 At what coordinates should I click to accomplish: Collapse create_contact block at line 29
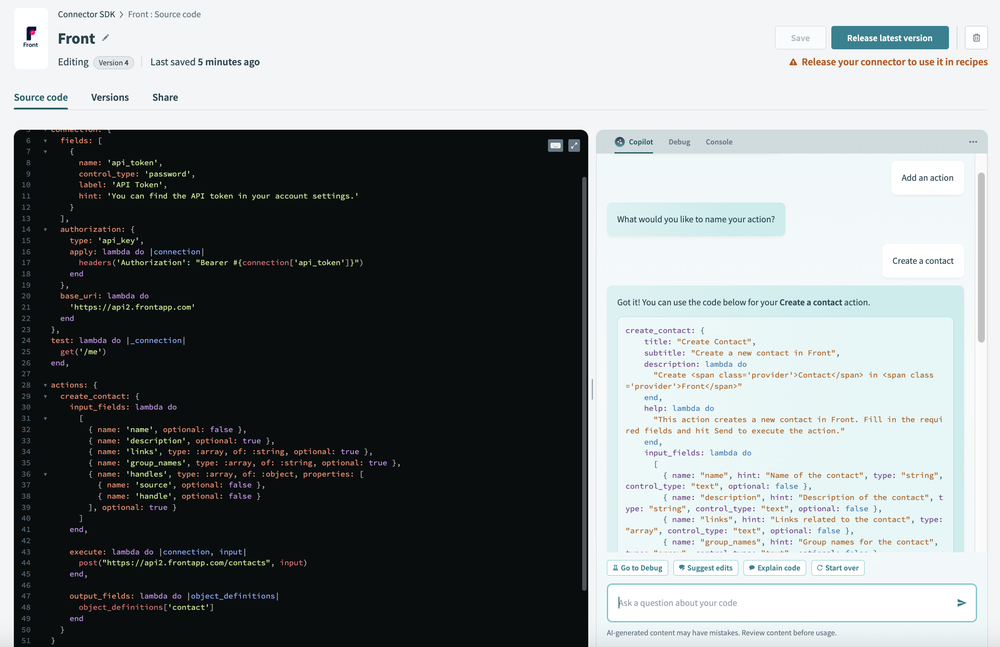click(45, 396)
